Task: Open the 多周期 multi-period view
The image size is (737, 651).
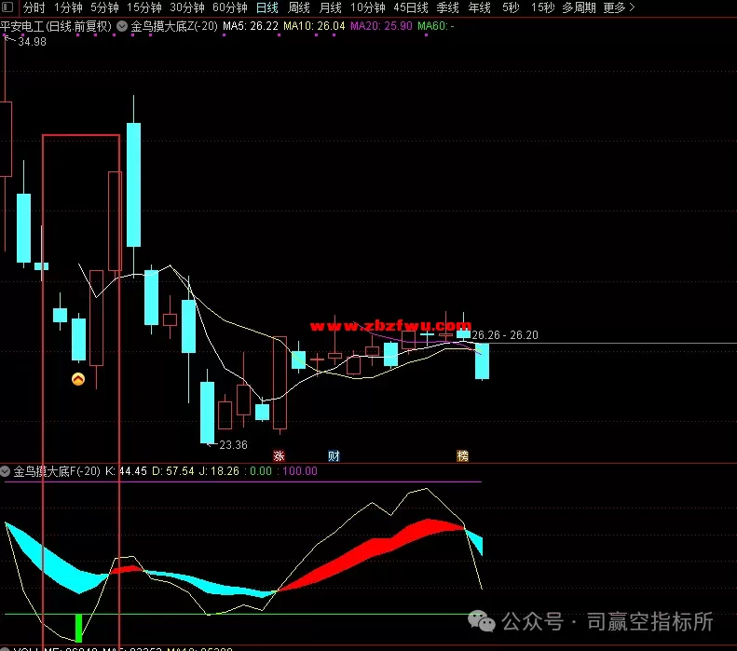Action: point(579,7)
